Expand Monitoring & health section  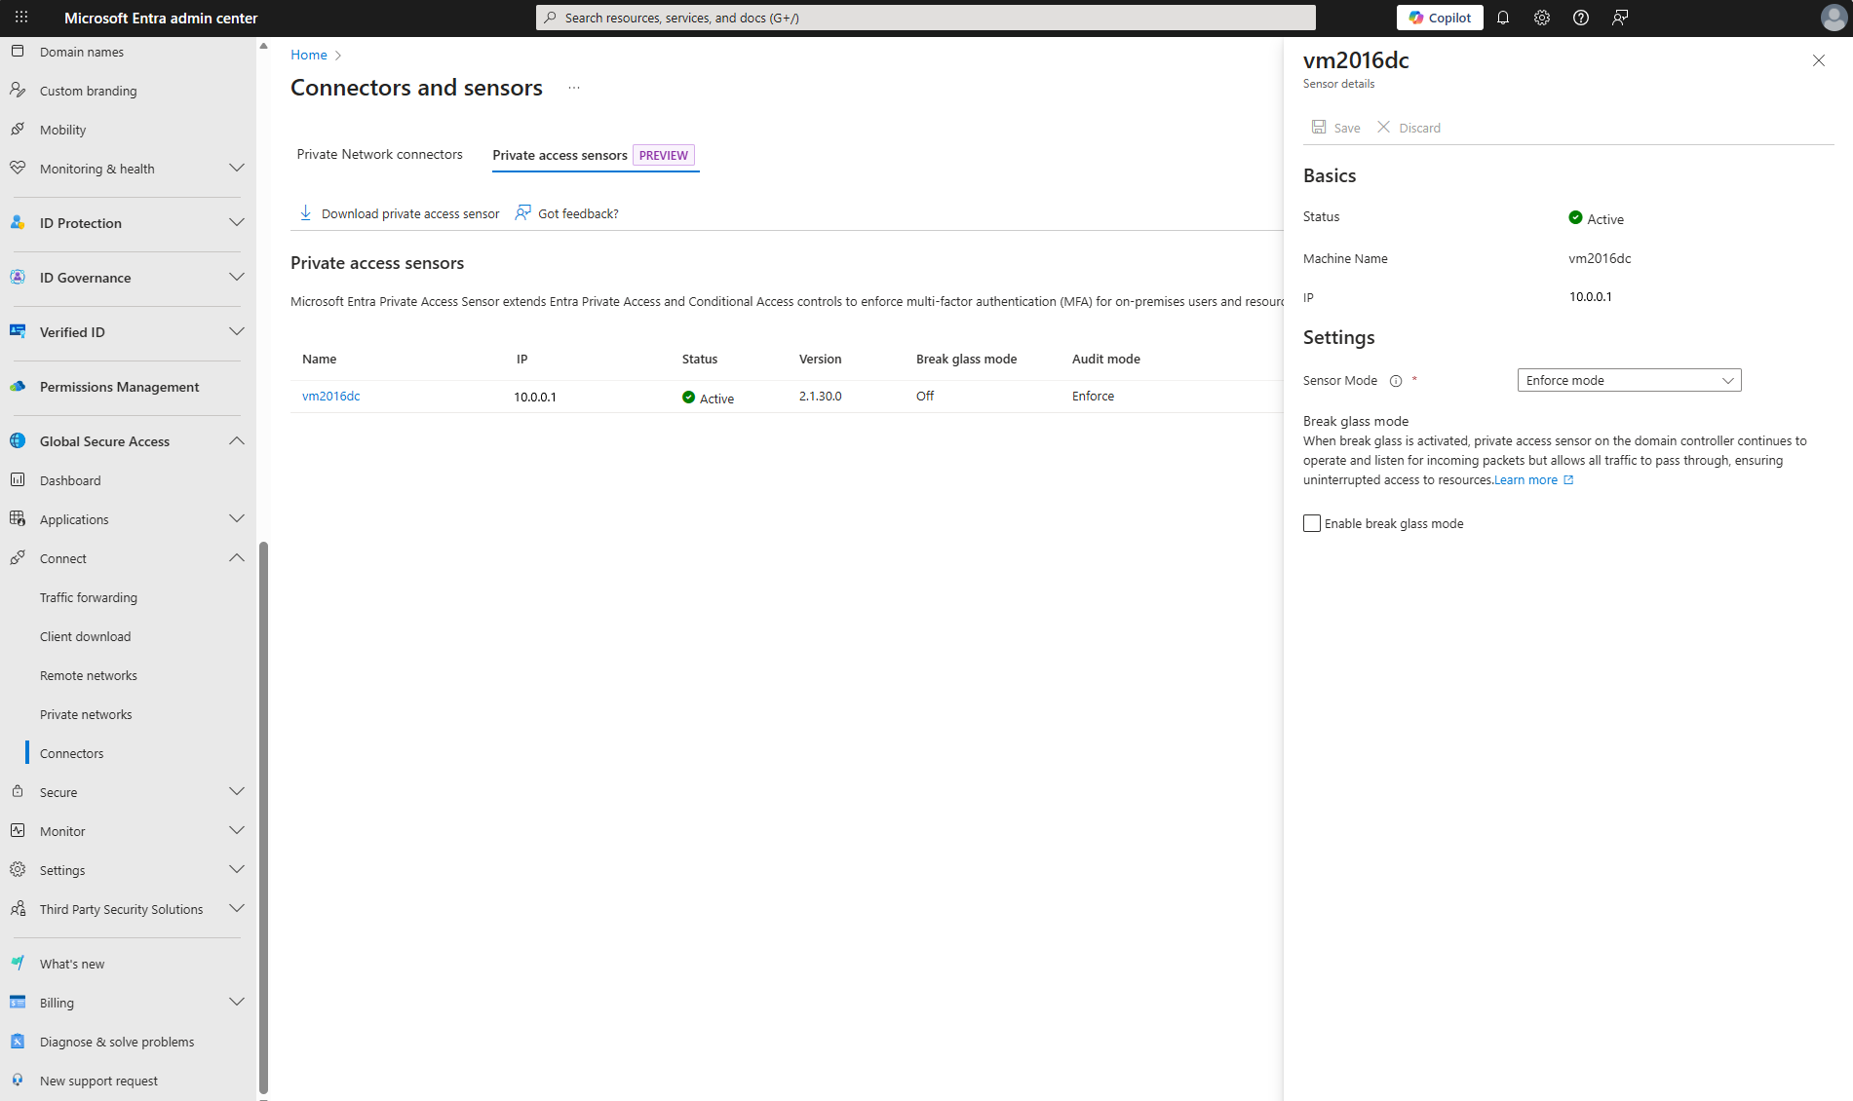(x=236, y=168)
